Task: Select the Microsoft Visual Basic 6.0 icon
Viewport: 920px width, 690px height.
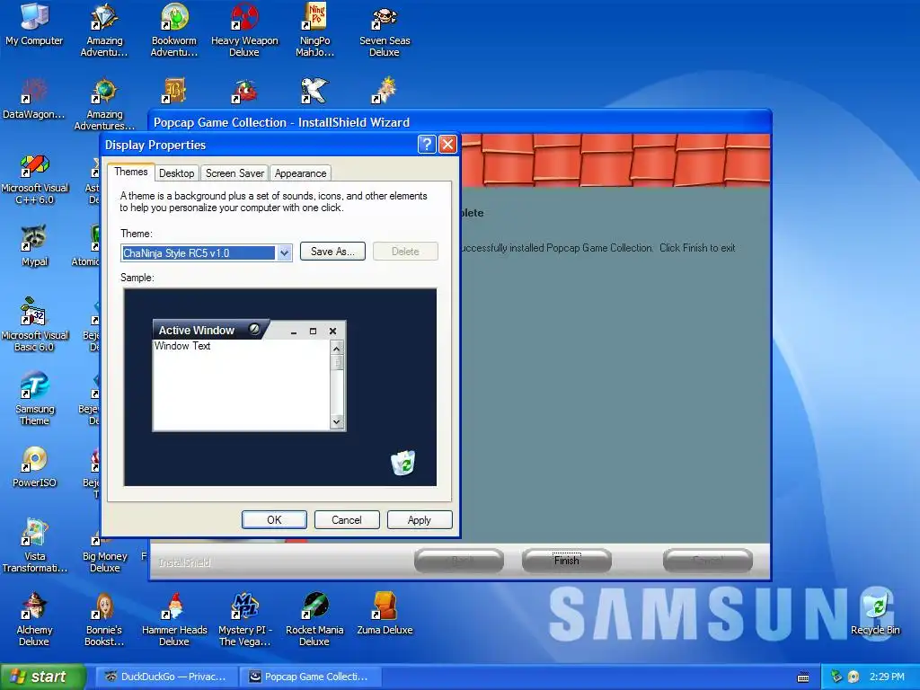Action: [x=34, y=324]
